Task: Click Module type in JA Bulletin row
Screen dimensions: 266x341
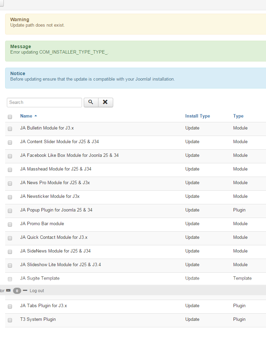Action: (240, 128)
